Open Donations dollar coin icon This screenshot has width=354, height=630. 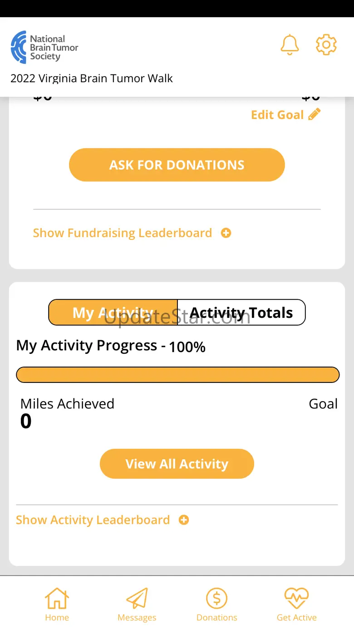click(x=217, y=598)
